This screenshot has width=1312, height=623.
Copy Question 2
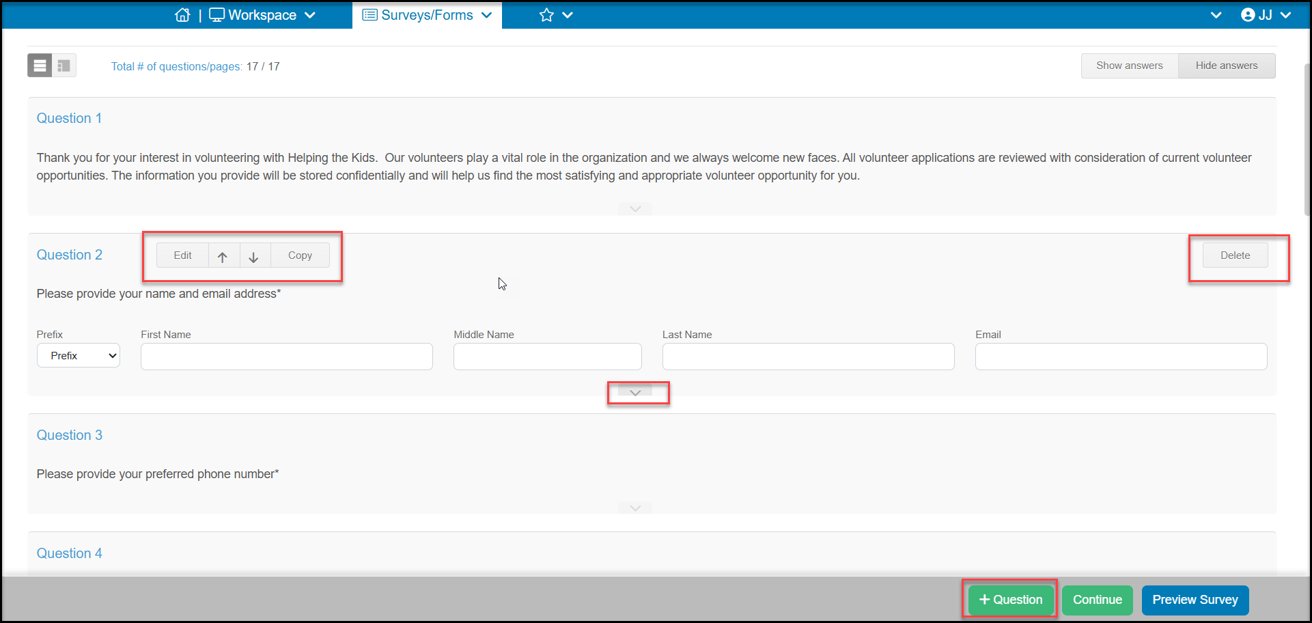tap(300, 255)
